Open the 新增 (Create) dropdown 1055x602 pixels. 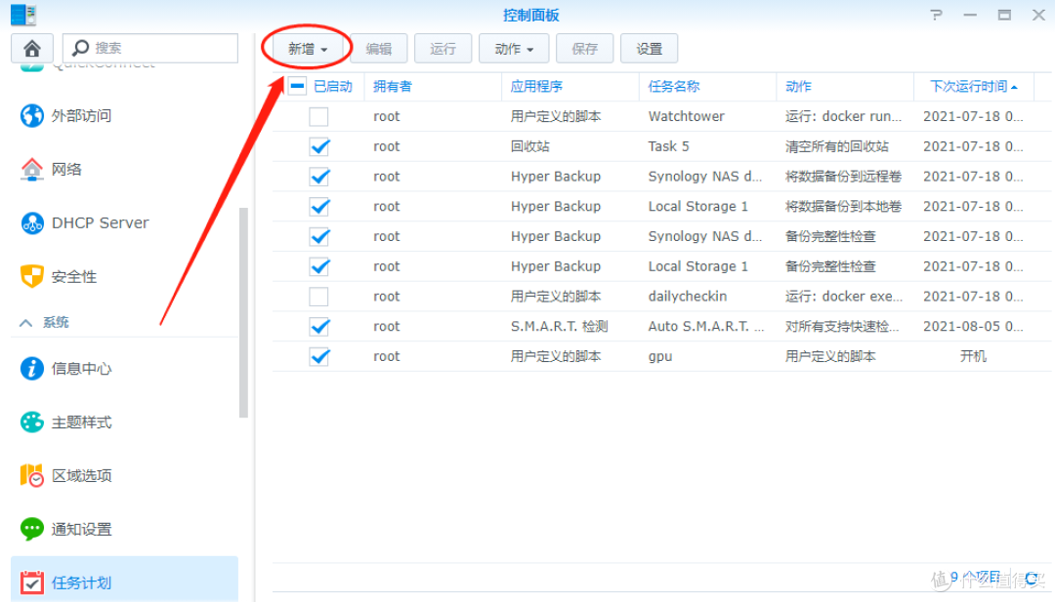[x=308, y=49]
